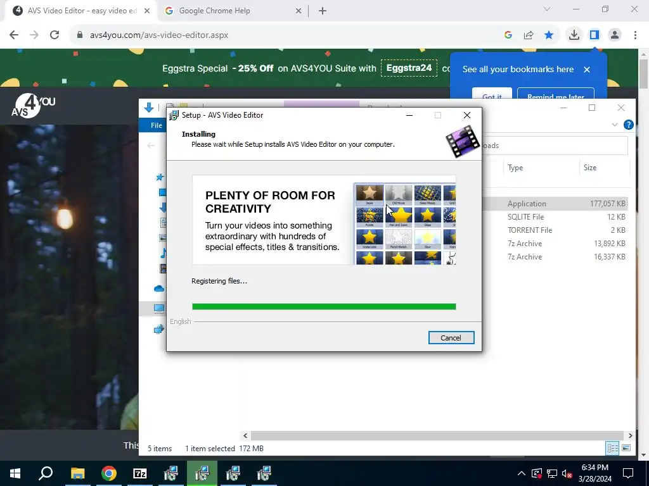Copy the Eggstra24 coupon code
Image resolution: width=649 pixels, height=486 pixels.
[x=409, y=68]
